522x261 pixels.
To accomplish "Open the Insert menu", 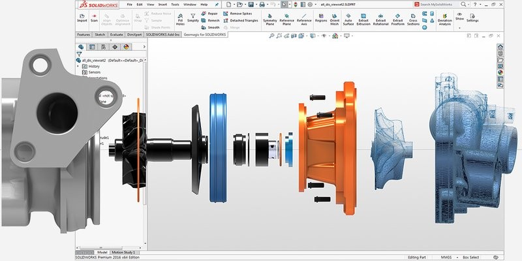I will tap(162, 4).
